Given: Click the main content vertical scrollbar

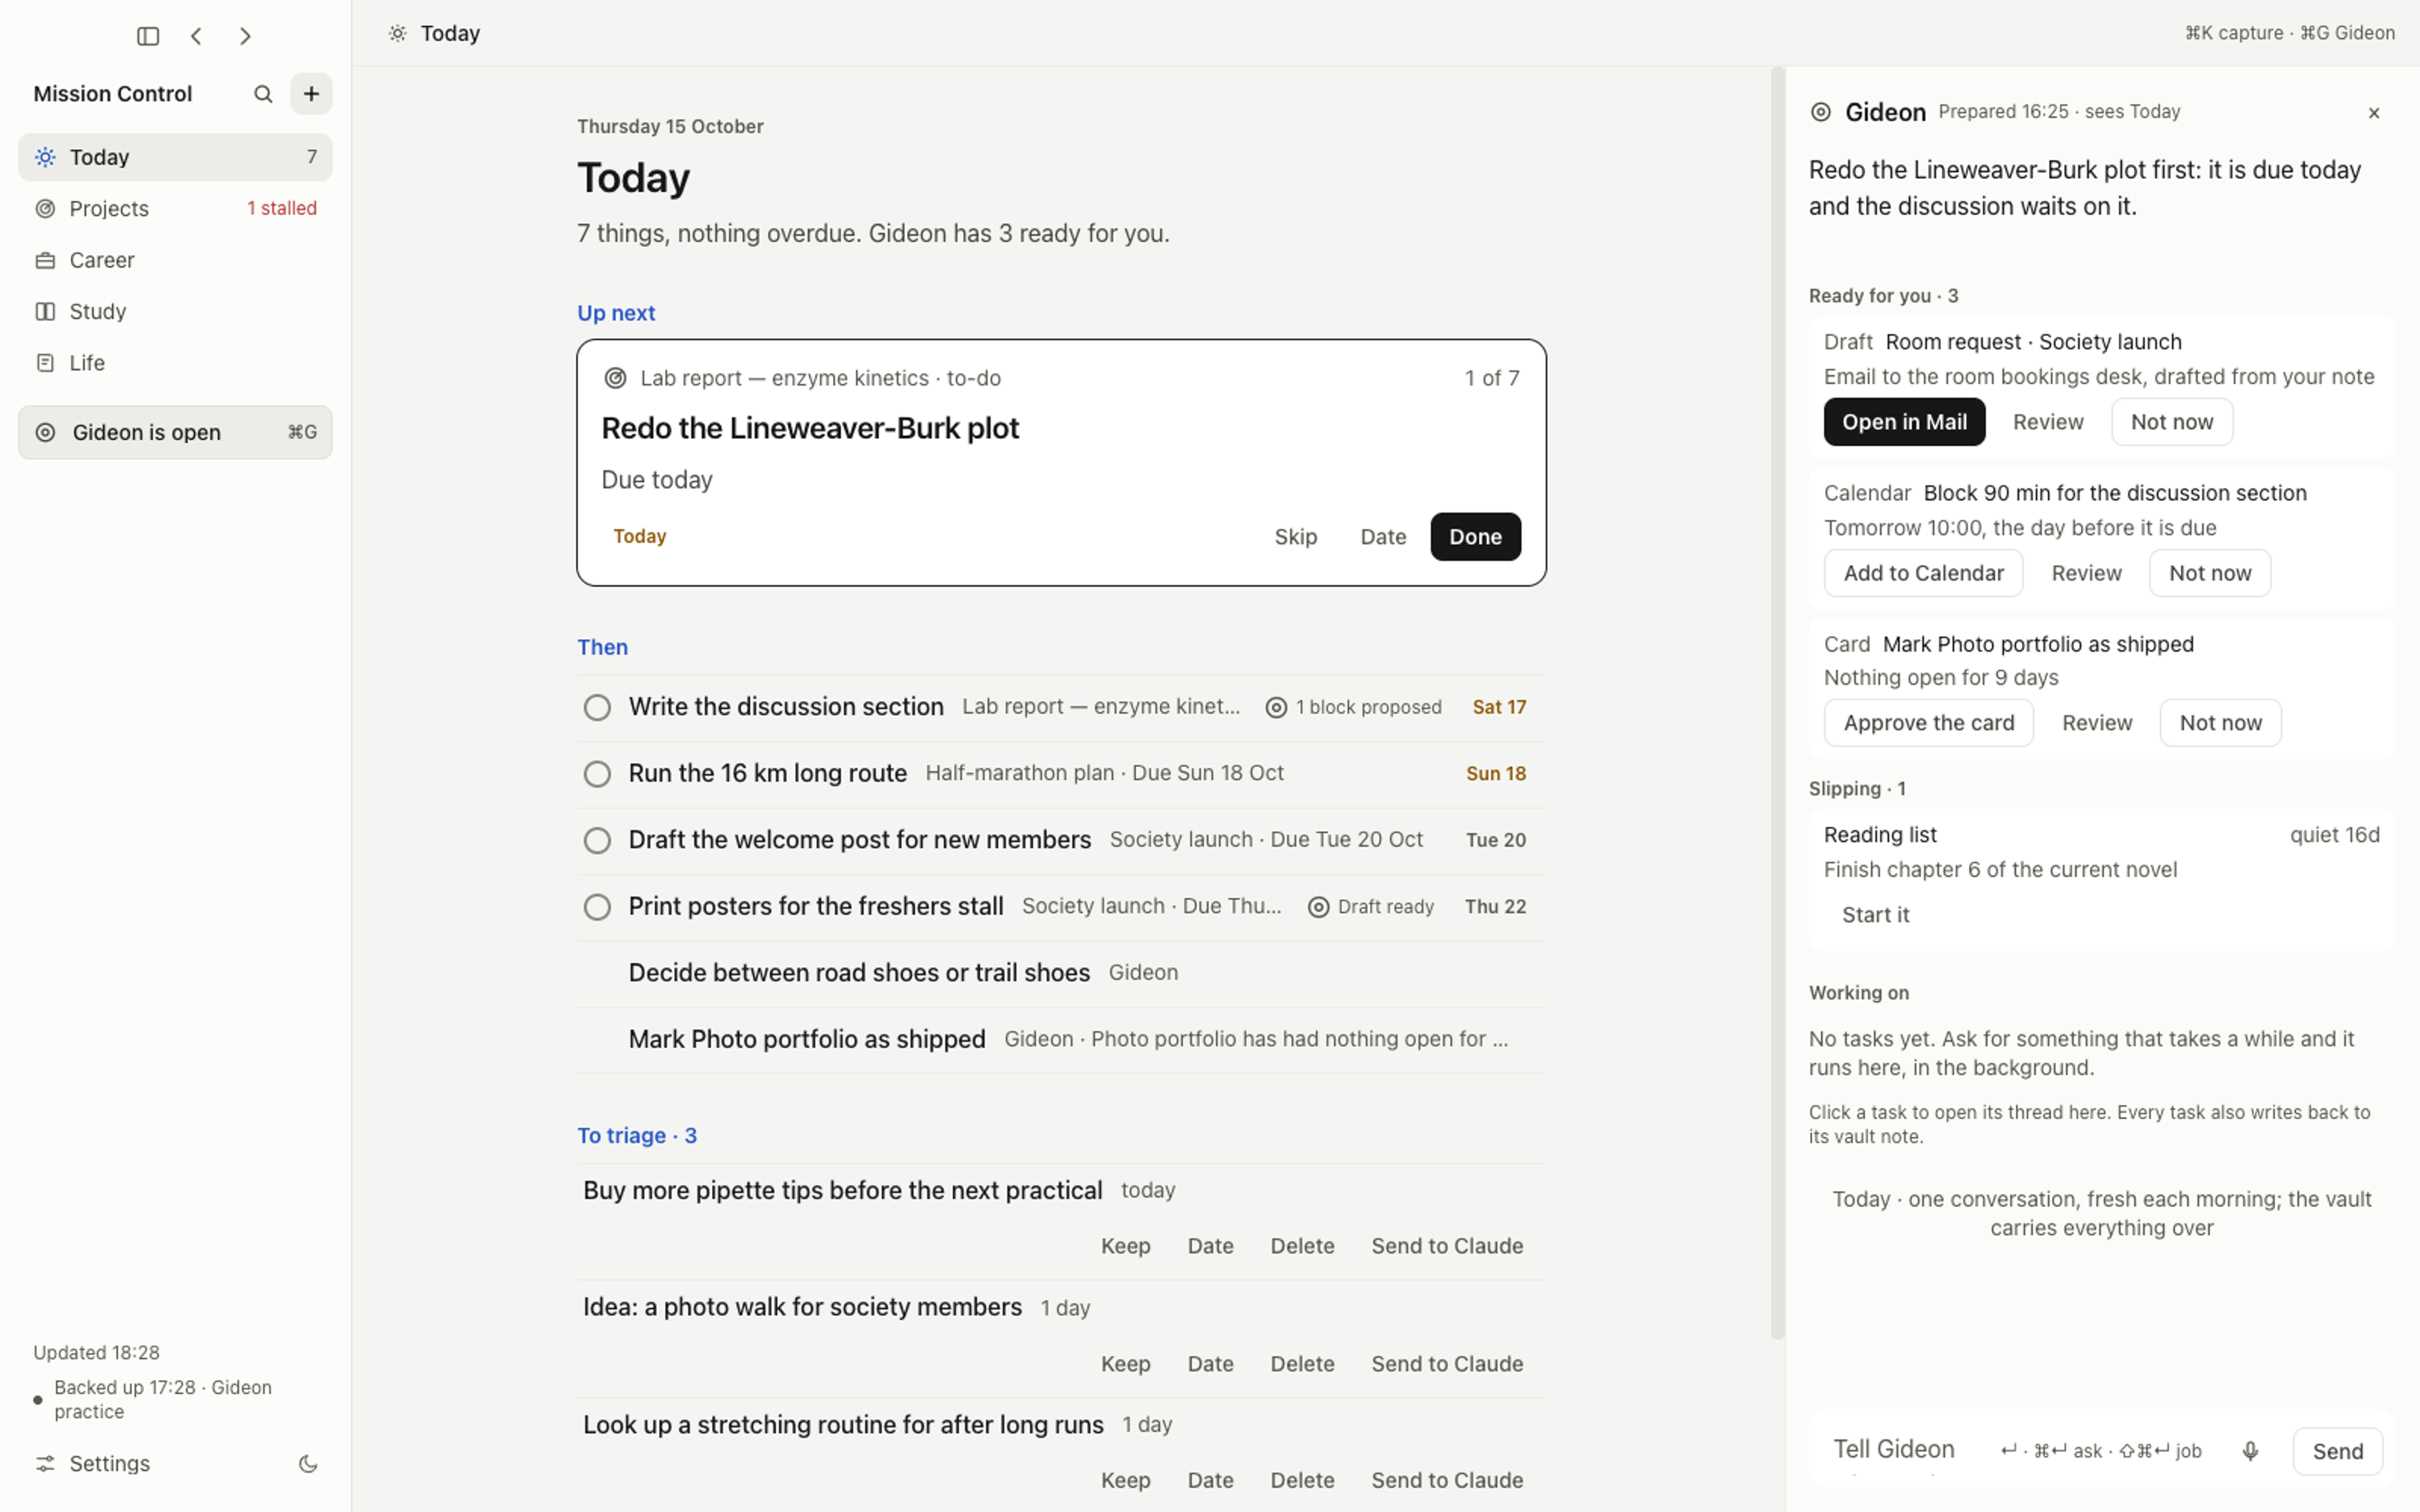Looking at the screenshot, I should (1777, 703).
